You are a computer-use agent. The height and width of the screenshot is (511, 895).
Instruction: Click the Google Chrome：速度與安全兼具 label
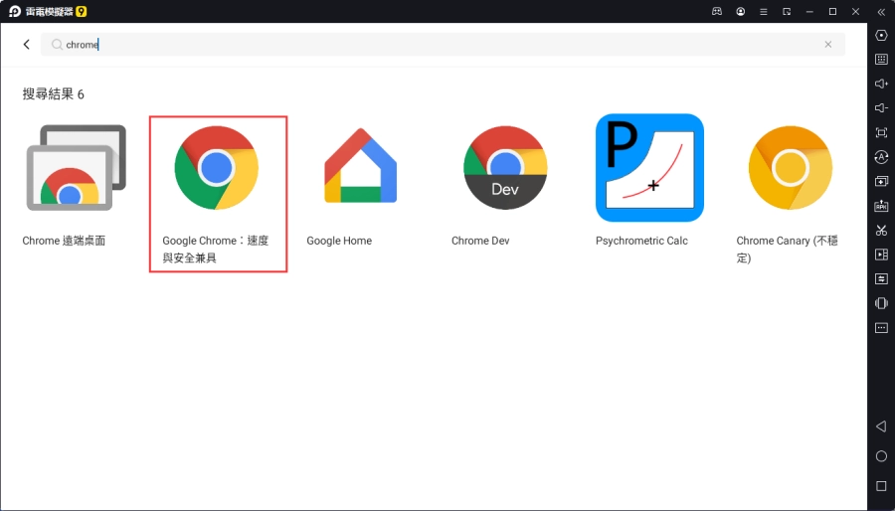coord(215,250)
